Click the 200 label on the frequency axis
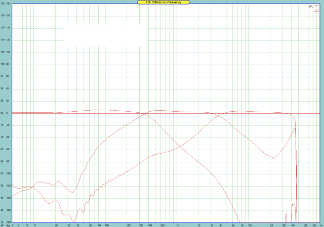This screenshot has height=227, width=324. (x=128, y=225)
